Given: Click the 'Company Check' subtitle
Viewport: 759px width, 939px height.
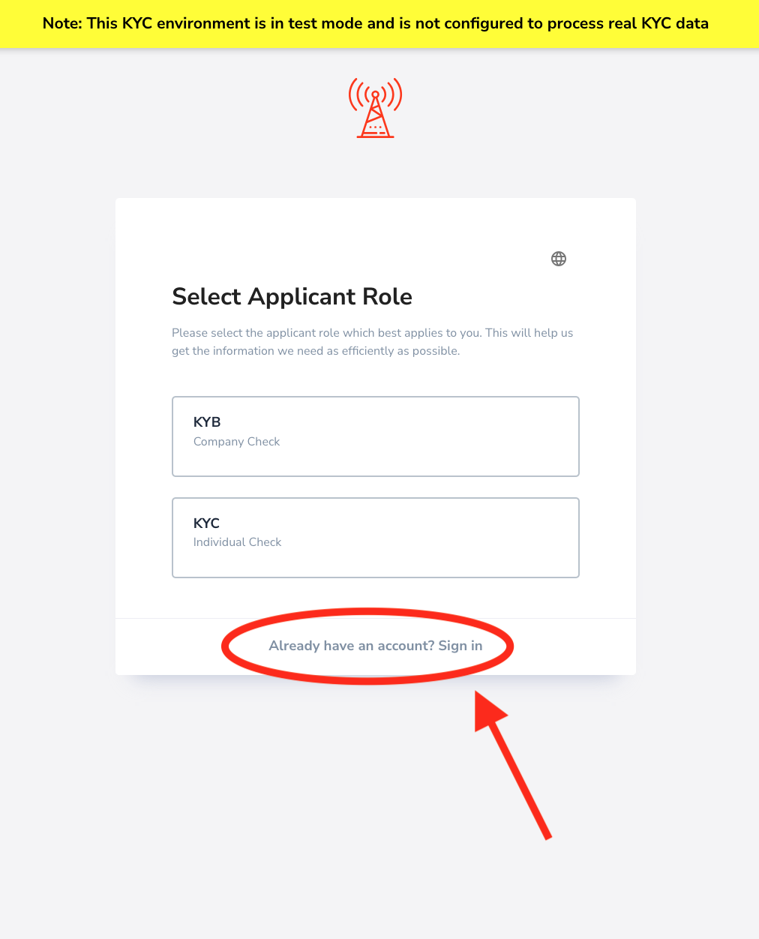Looking at the screenshot, I should pos(236,442).
